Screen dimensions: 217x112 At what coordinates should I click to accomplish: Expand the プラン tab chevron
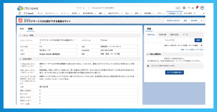(164, 14)
